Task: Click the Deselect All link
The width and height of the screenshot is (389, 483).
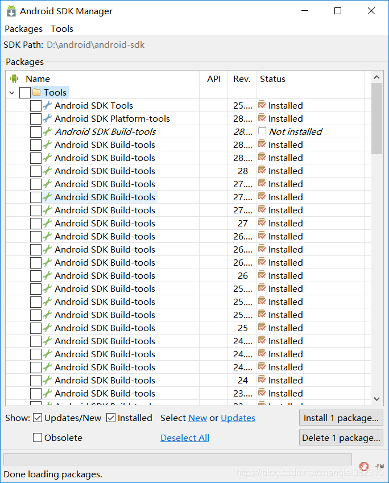Action: tap(185, 437)
